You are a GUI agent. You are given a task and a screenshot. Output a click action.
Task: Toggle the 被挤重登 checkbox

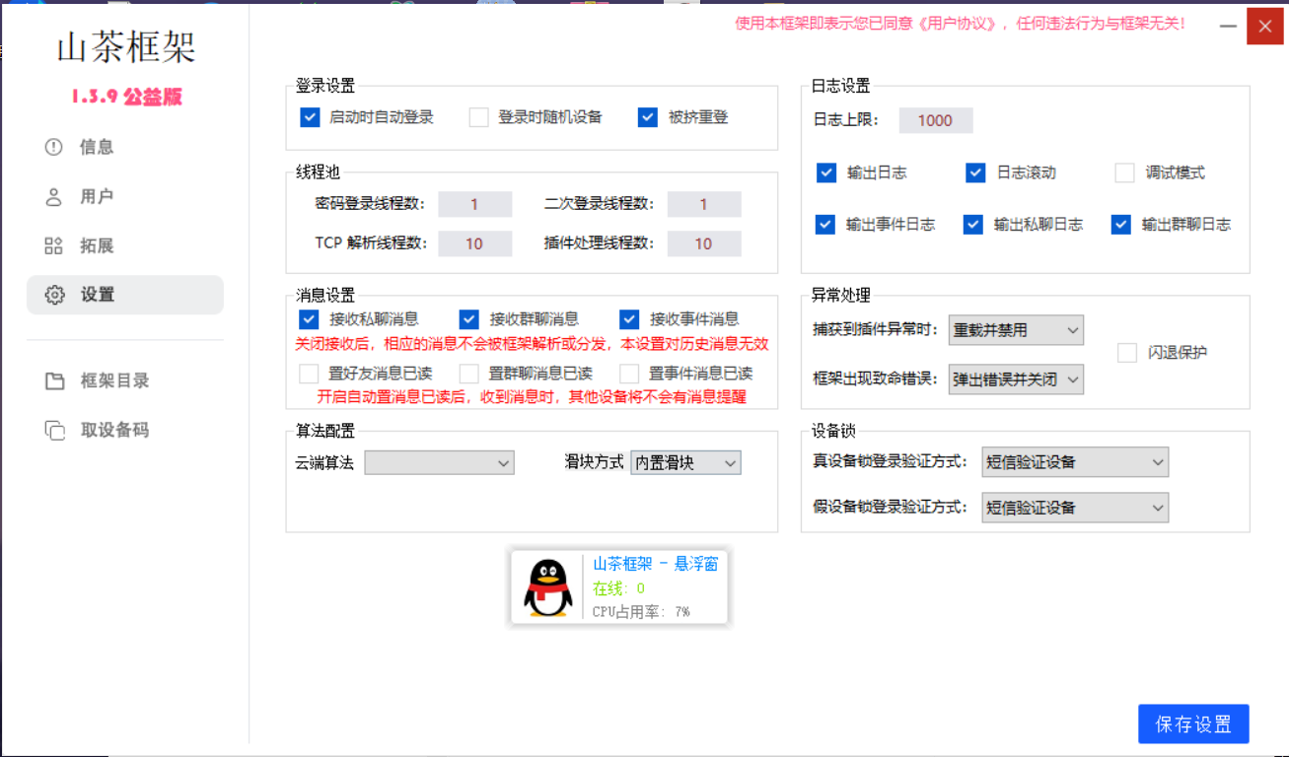tap(648, 117)
